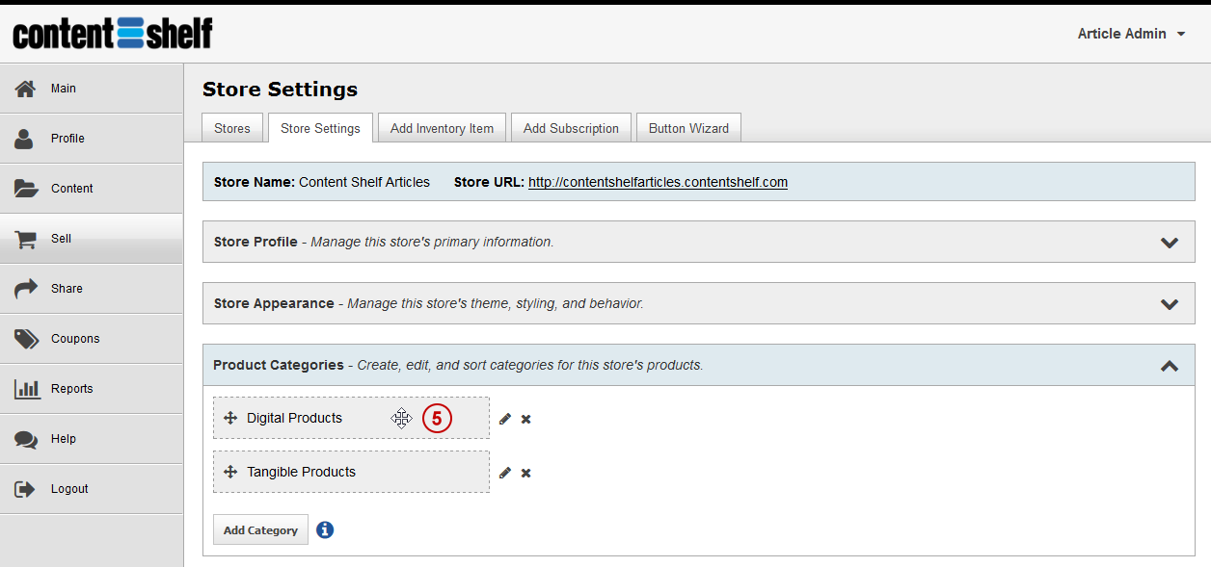Click the Store Profile section title
This screenshot has width=1211, height=567.
coord(256,242)
